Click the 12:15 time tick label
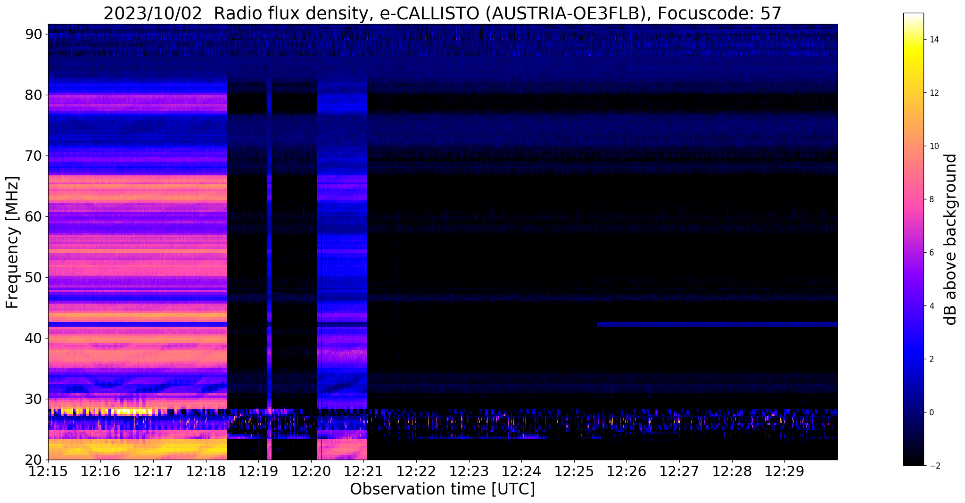 click(48, 471)
